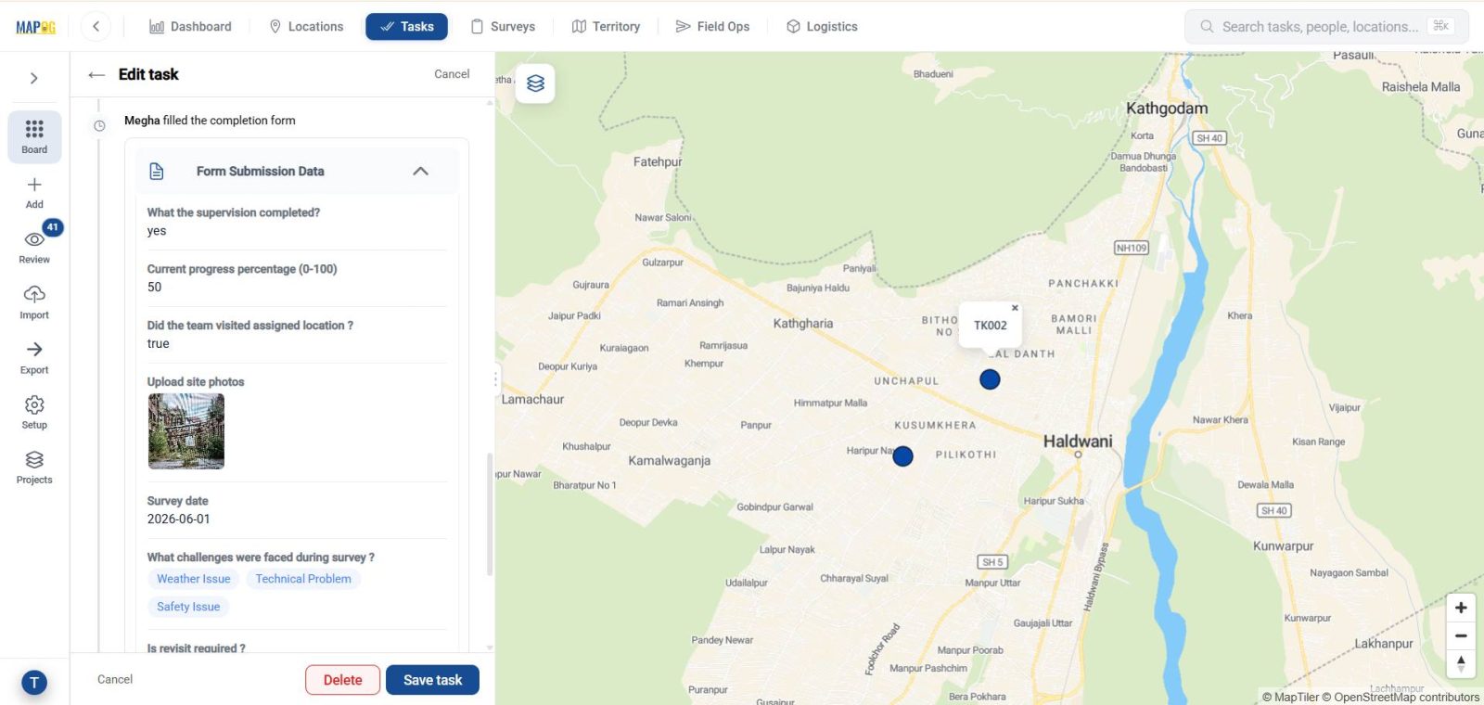Click Cancel at bottom of task panel
1484x705 pixels.
[115, 680]
